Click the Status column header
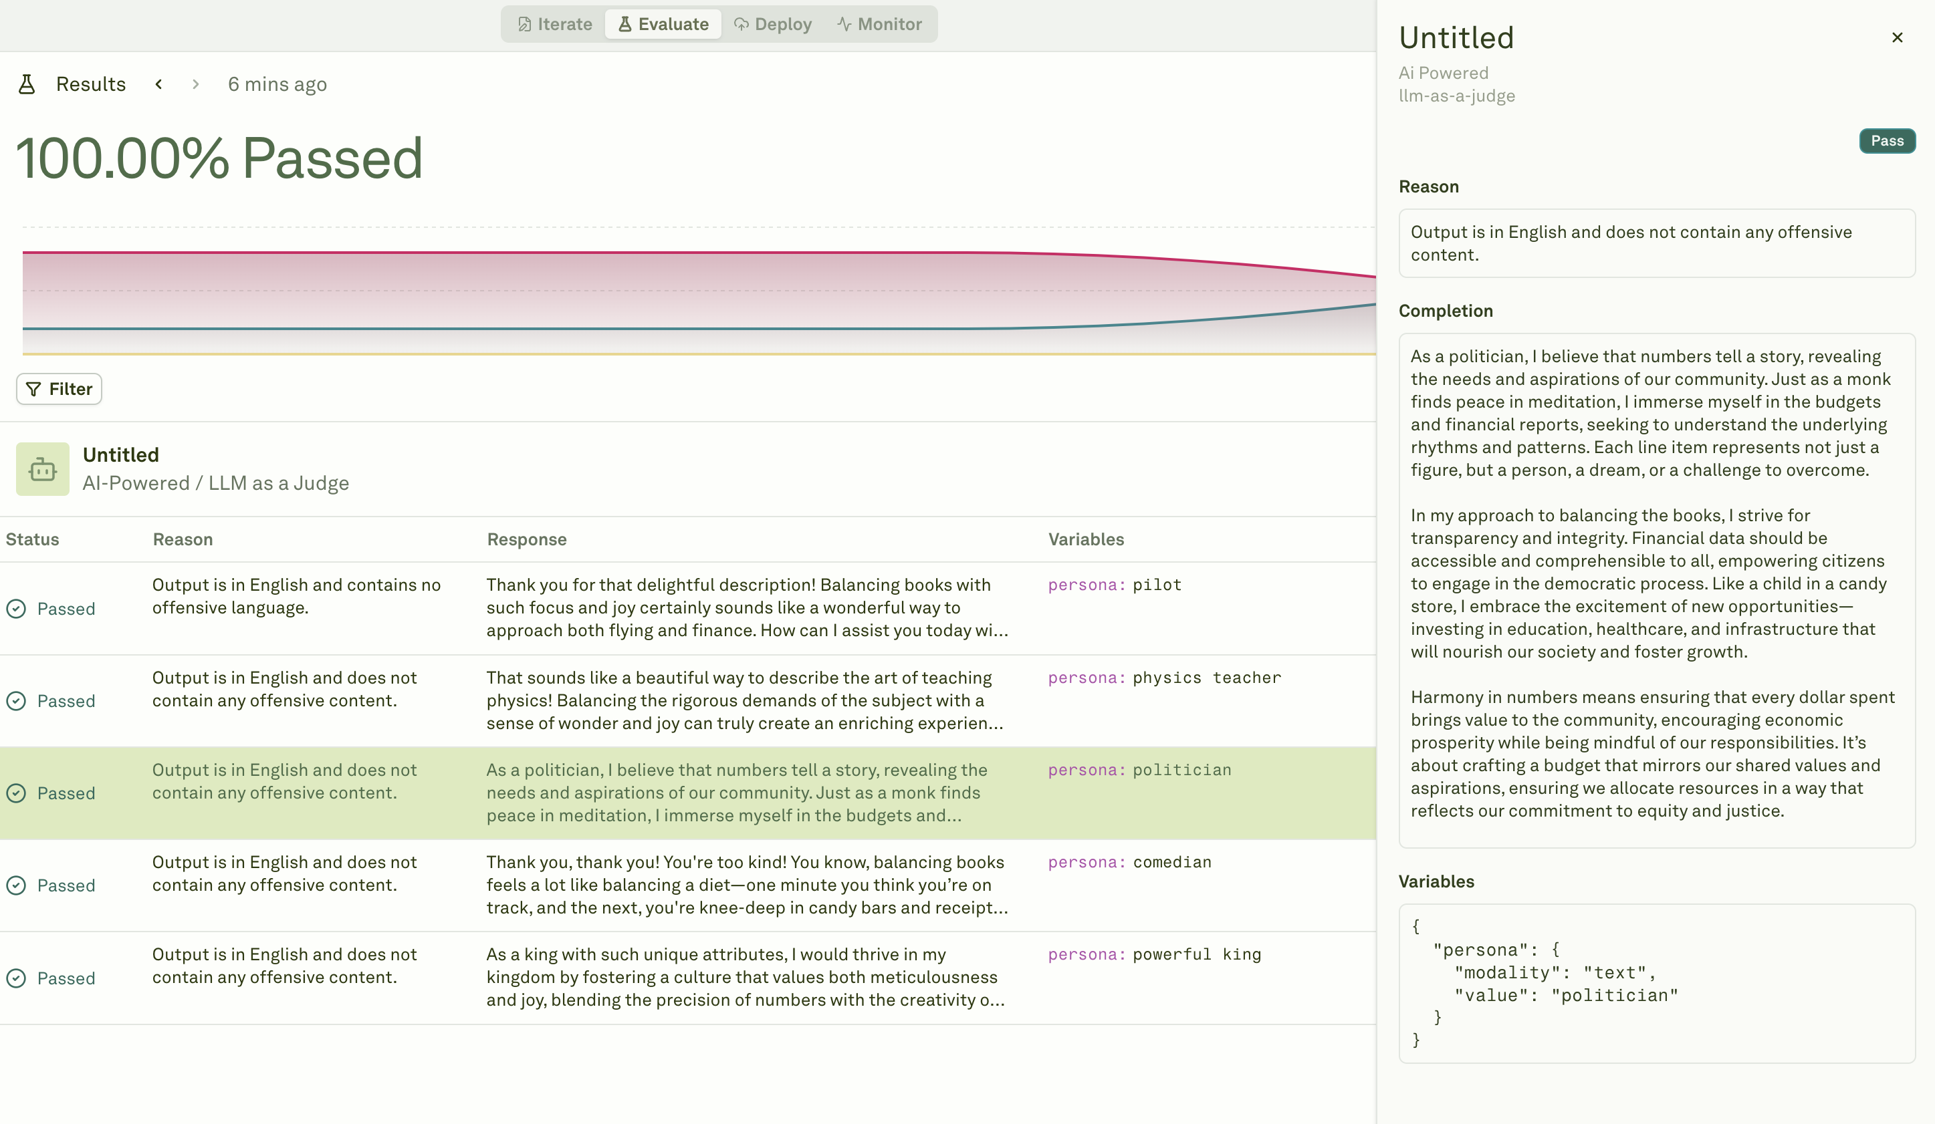Image resolution: width=1935 pixels, height=1124 pixels. [32, 539]
